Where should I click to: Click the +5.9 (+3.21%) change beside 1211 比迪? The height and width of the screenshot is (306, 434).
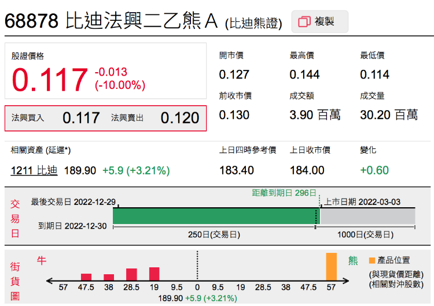[x=136, y=171]
